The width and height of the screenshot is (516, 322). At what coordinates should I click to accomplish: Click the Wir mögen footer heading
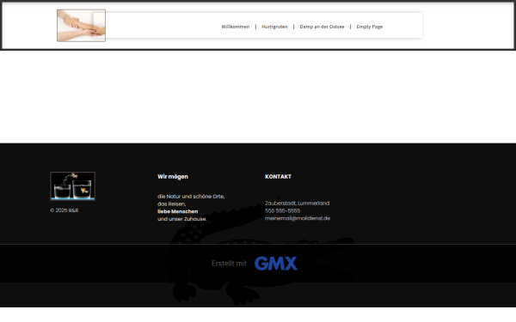173,176
